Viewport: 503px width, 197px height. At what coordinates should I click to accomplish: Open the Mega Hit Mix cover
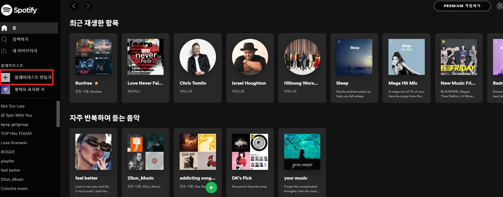pyautogui.click(x=406, y=57)
